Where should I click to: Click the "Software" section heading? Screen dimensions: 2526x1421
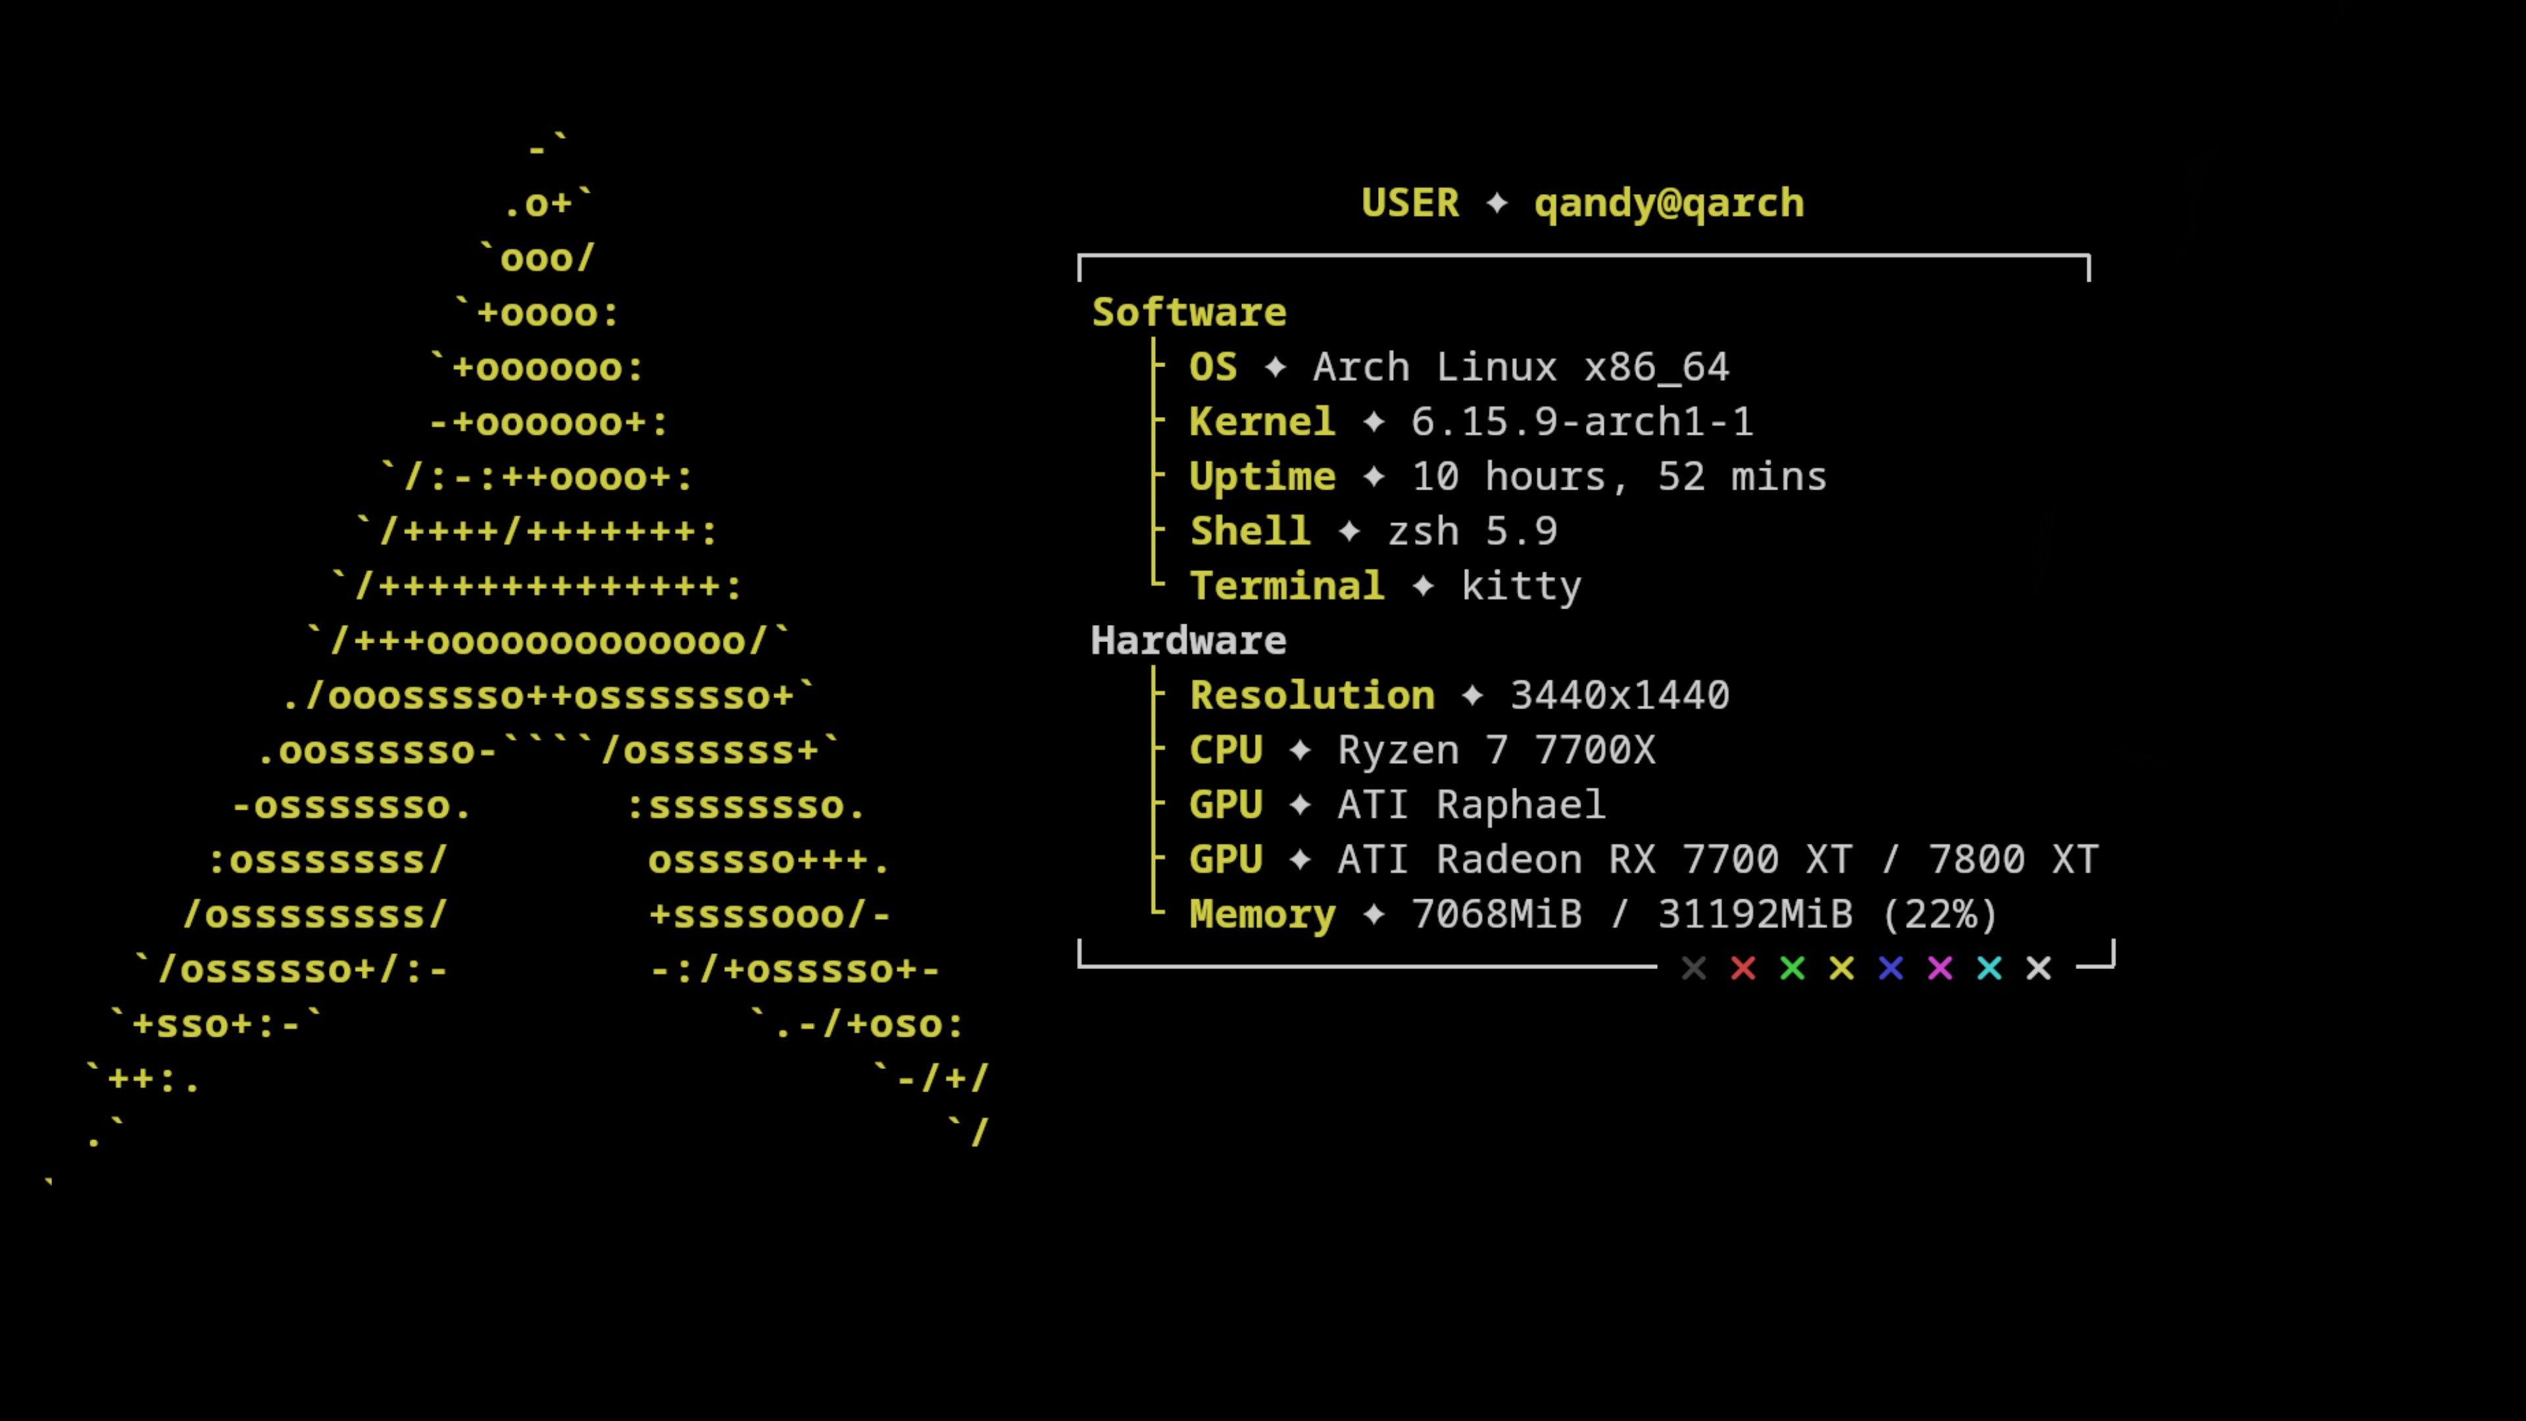click(1189, 312)
